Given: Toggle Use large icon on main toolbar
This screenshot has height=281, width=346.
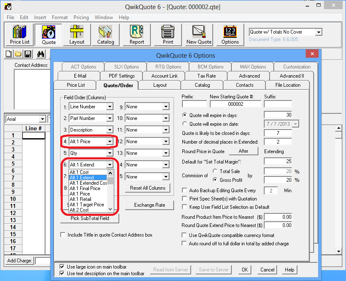Looking at the screenshot, I should click(x=62, y=266).
